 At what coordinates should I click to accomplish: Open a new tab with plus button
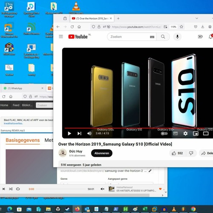tap(118, 18)
